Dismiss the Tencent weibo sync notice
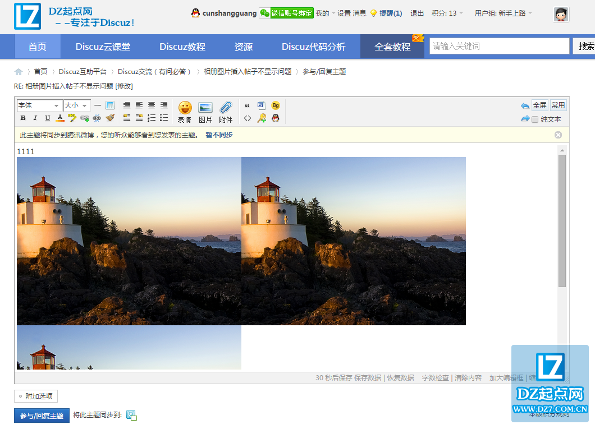This screenshot has width=595, height=429. point(558,135)
